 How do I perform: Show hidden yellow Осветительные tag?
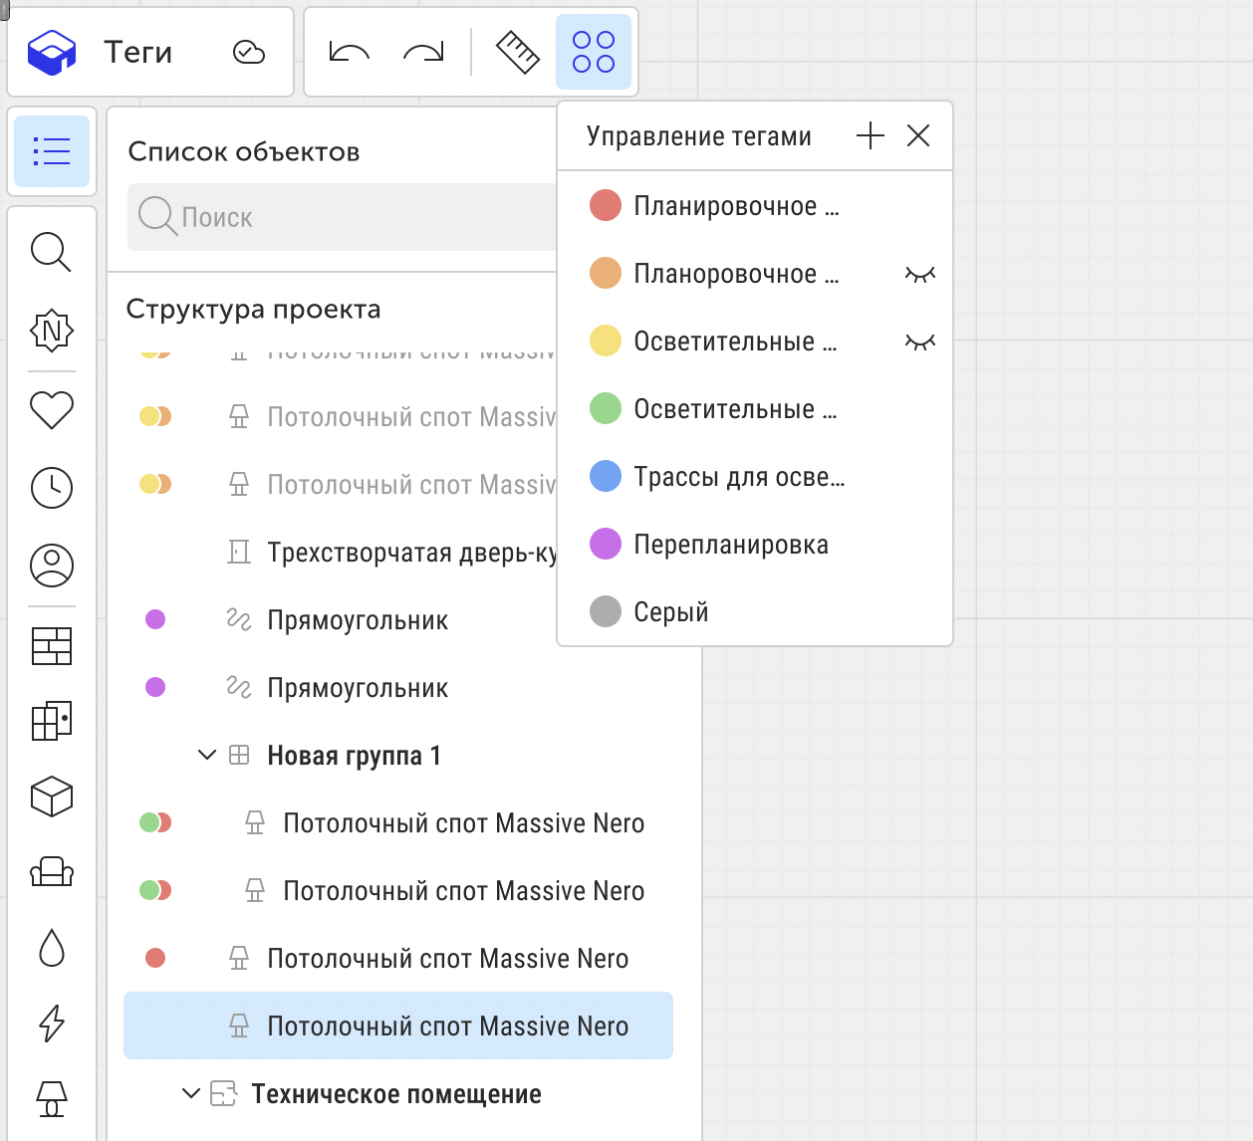pyautogui.click(x=919, y=342)
